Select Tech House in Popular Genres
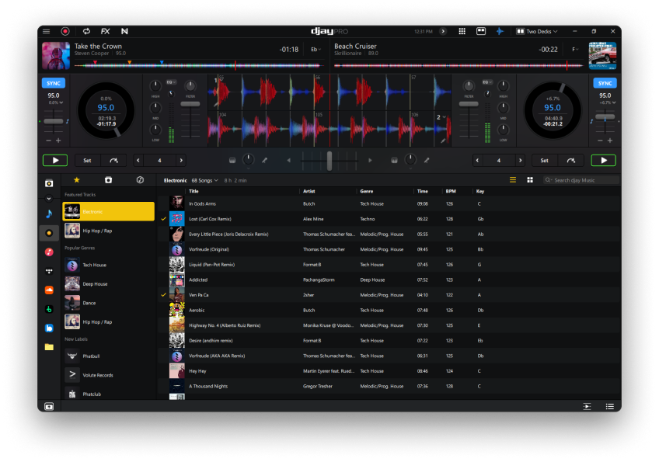This screenshot has width=659, height=462. (94, 265)
